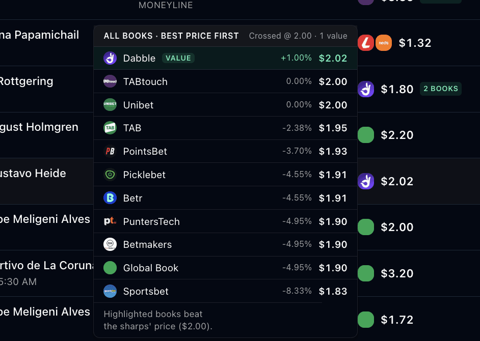Image resolution: width=480 pixels, height=341 pixels.
Task: Click the PointsBet PB logo
Action: point(110,151)
